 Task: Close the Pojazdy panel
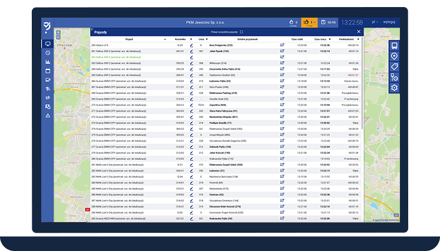[x=359, y=32]
